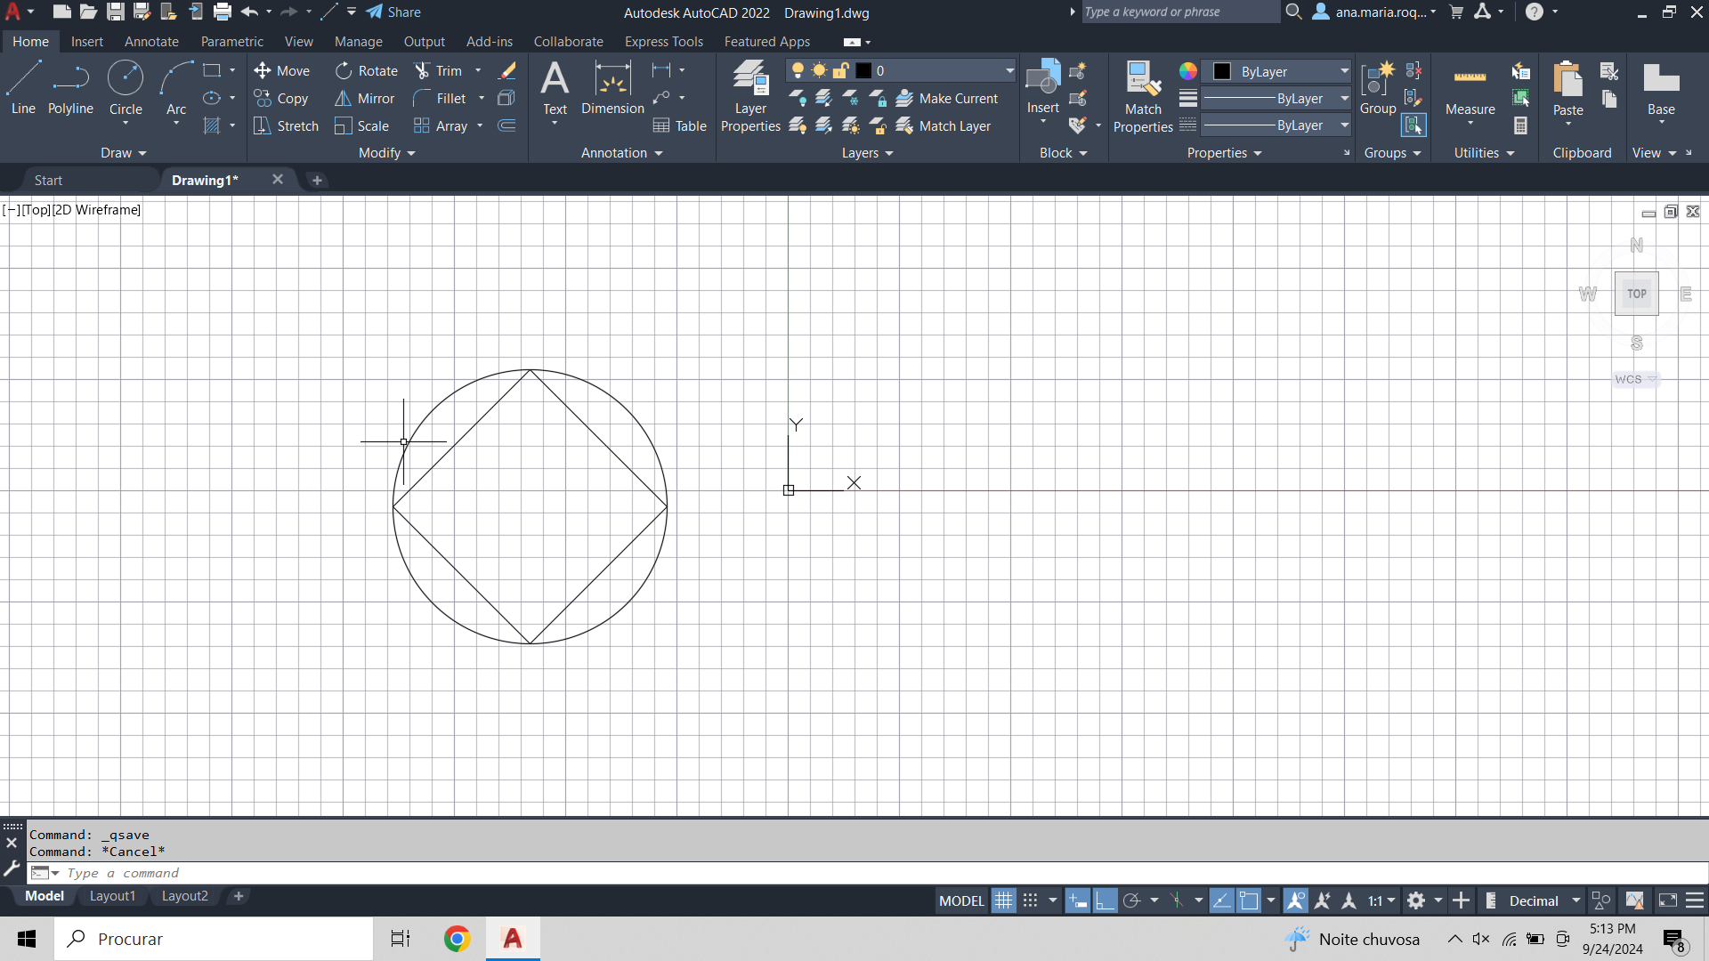Select the Fillet tool
The height and width of the screenshot is (961, 1709).
tap(449, 99)
